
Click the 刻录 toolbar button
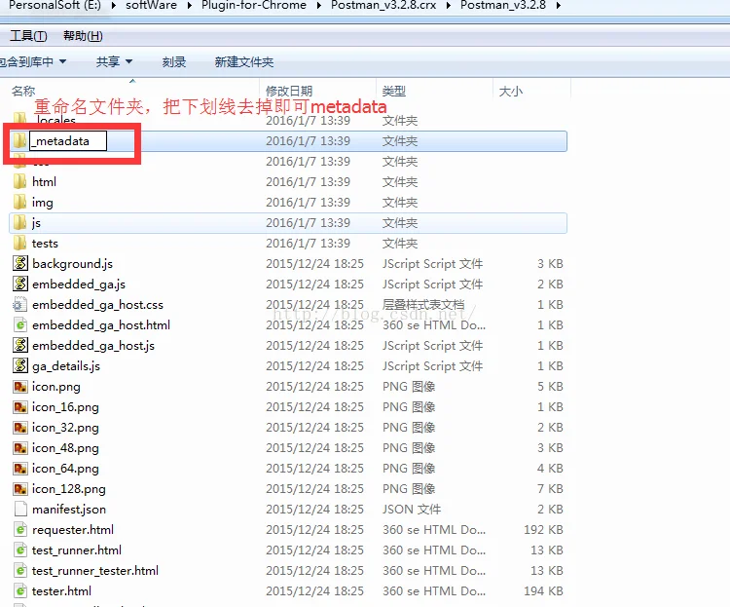pos(174,61)
